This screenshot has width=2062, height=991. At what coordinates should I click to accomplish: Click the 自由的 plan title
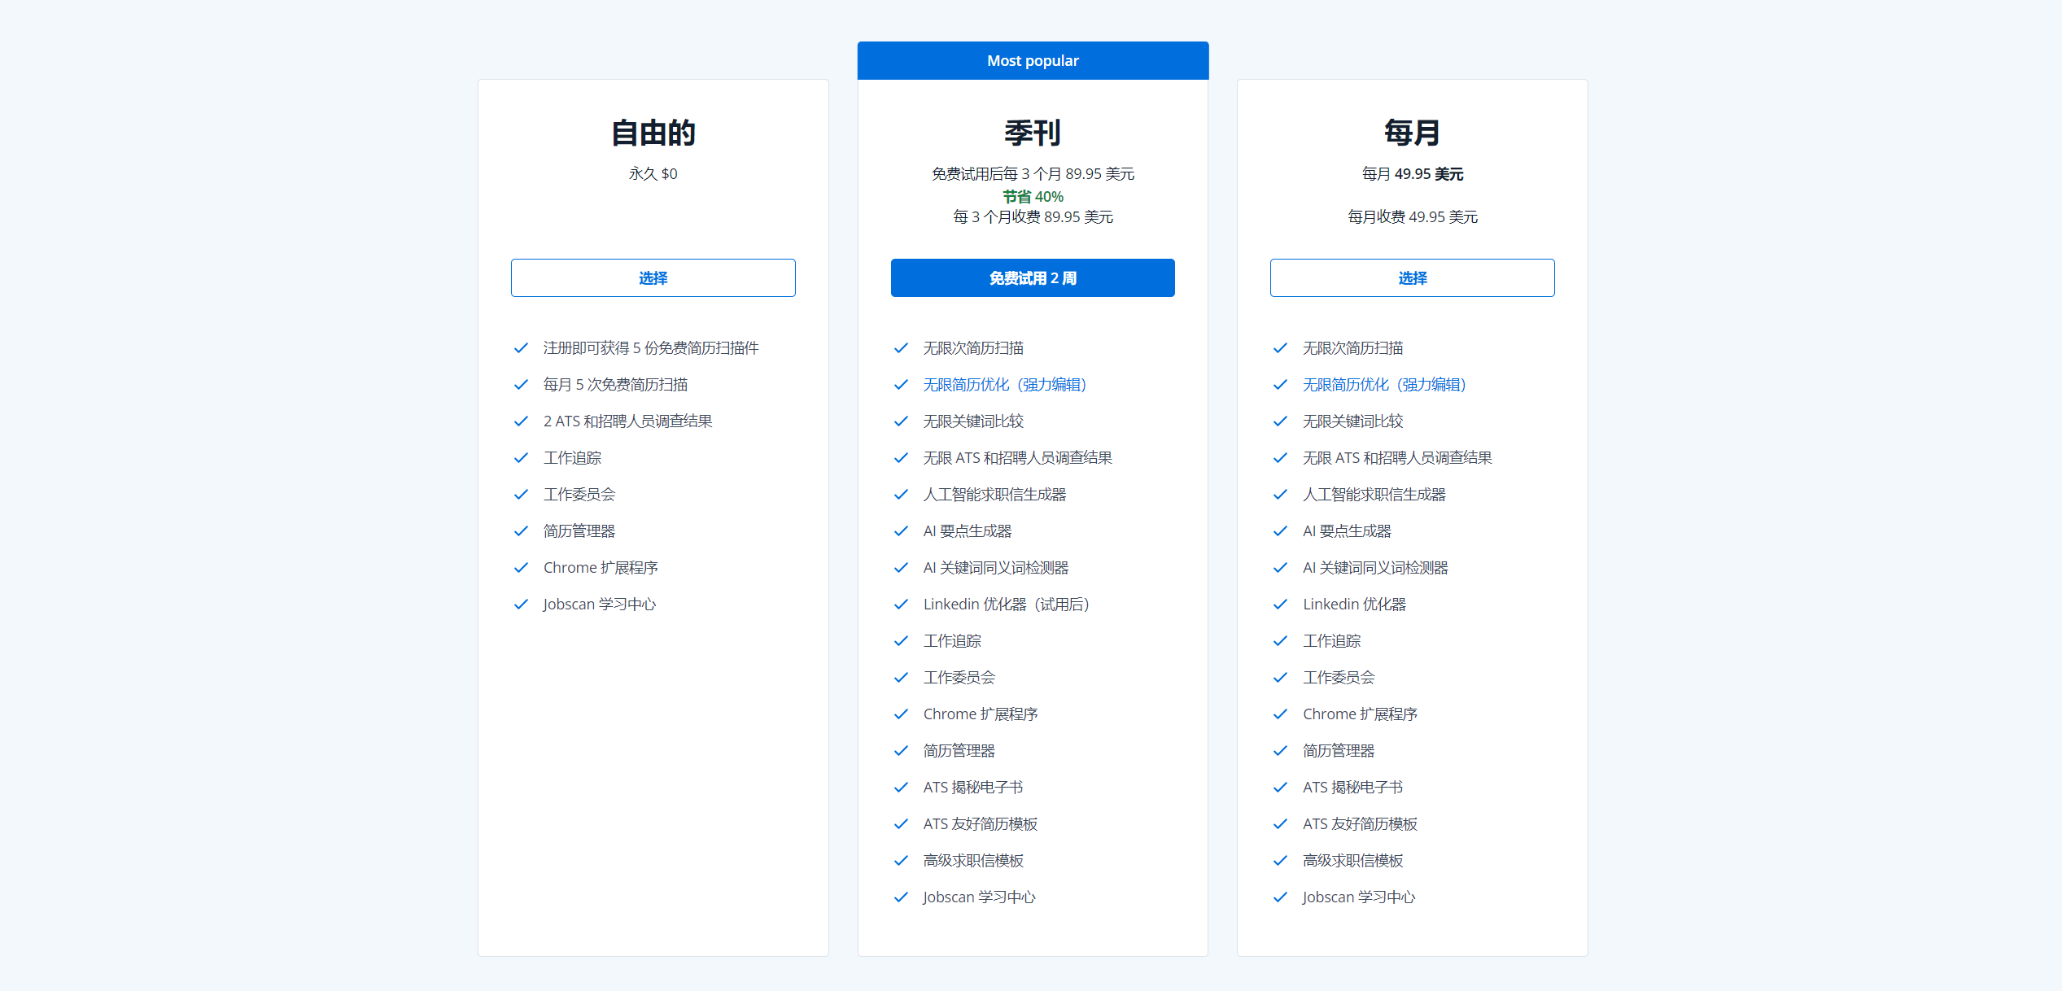[x=653, y=133]
